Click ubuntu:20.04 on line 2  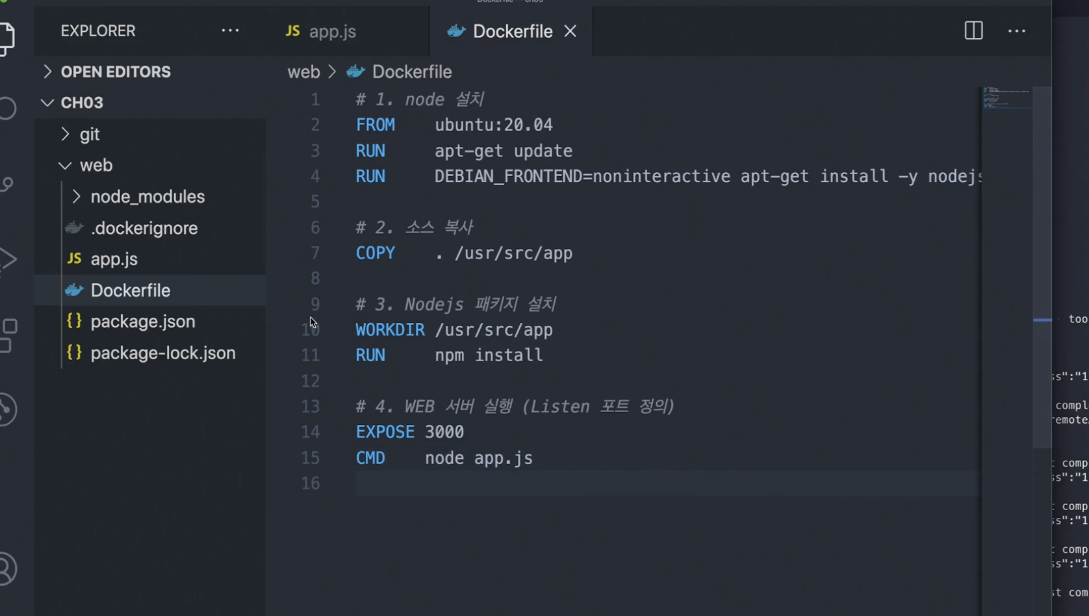click(494, 125)
